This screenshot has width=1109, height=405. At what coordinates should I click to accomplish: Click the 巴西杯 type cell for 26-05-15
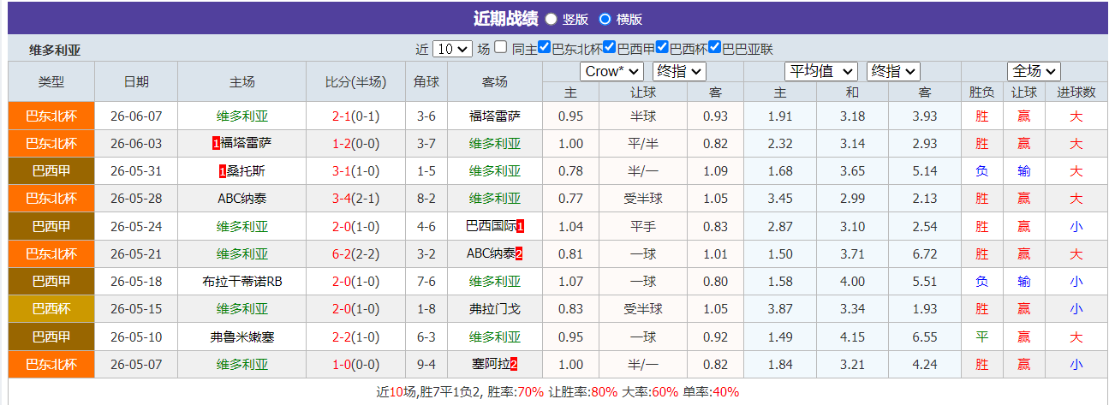pos(51,308)
